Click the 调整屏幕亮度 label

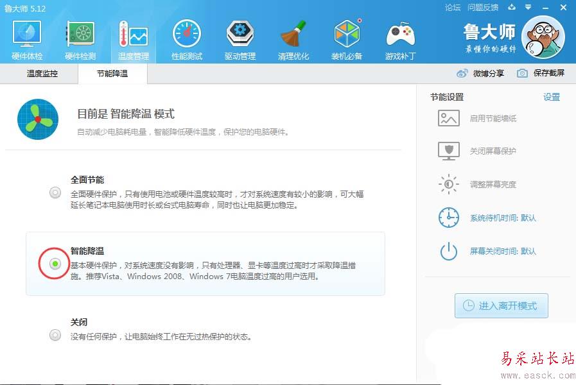493,184
